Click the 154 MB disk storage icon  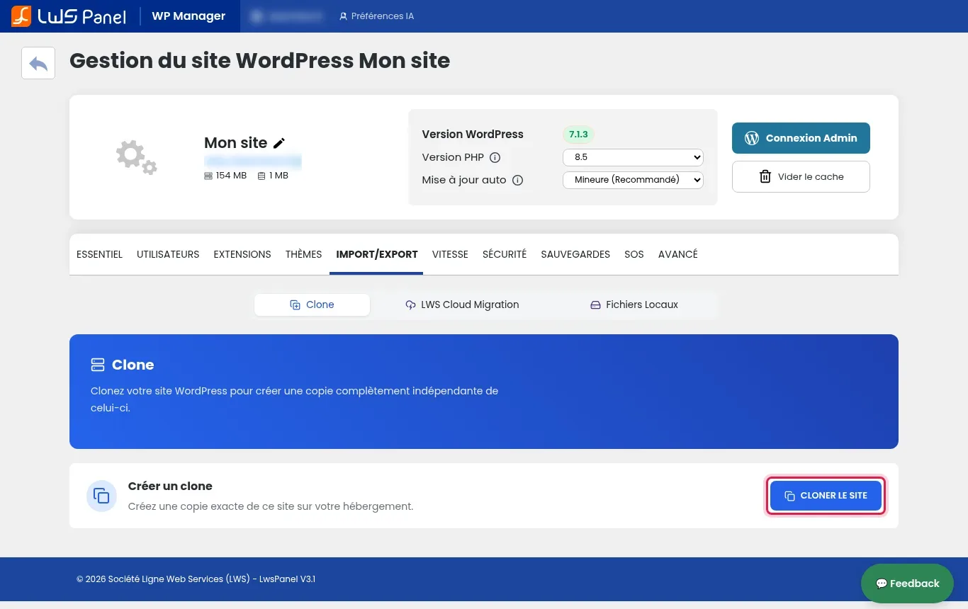[208, 176]
